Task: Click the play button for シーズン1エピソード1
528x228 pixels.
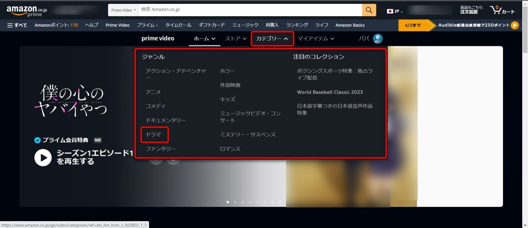Action: pyautogui.click(x=43, y=158)
